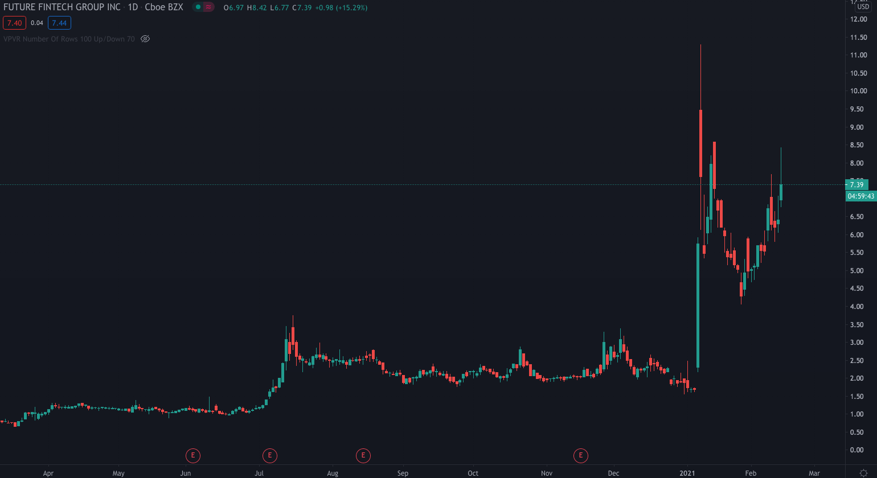Viewport: 877px width, 478px height.
Task: Open the early-July earnings E marker
Action: coord(269,455)
